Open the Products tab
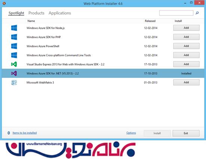Image resolution: width=206 pixels, height=159 pixels. [x=36, y=13]
